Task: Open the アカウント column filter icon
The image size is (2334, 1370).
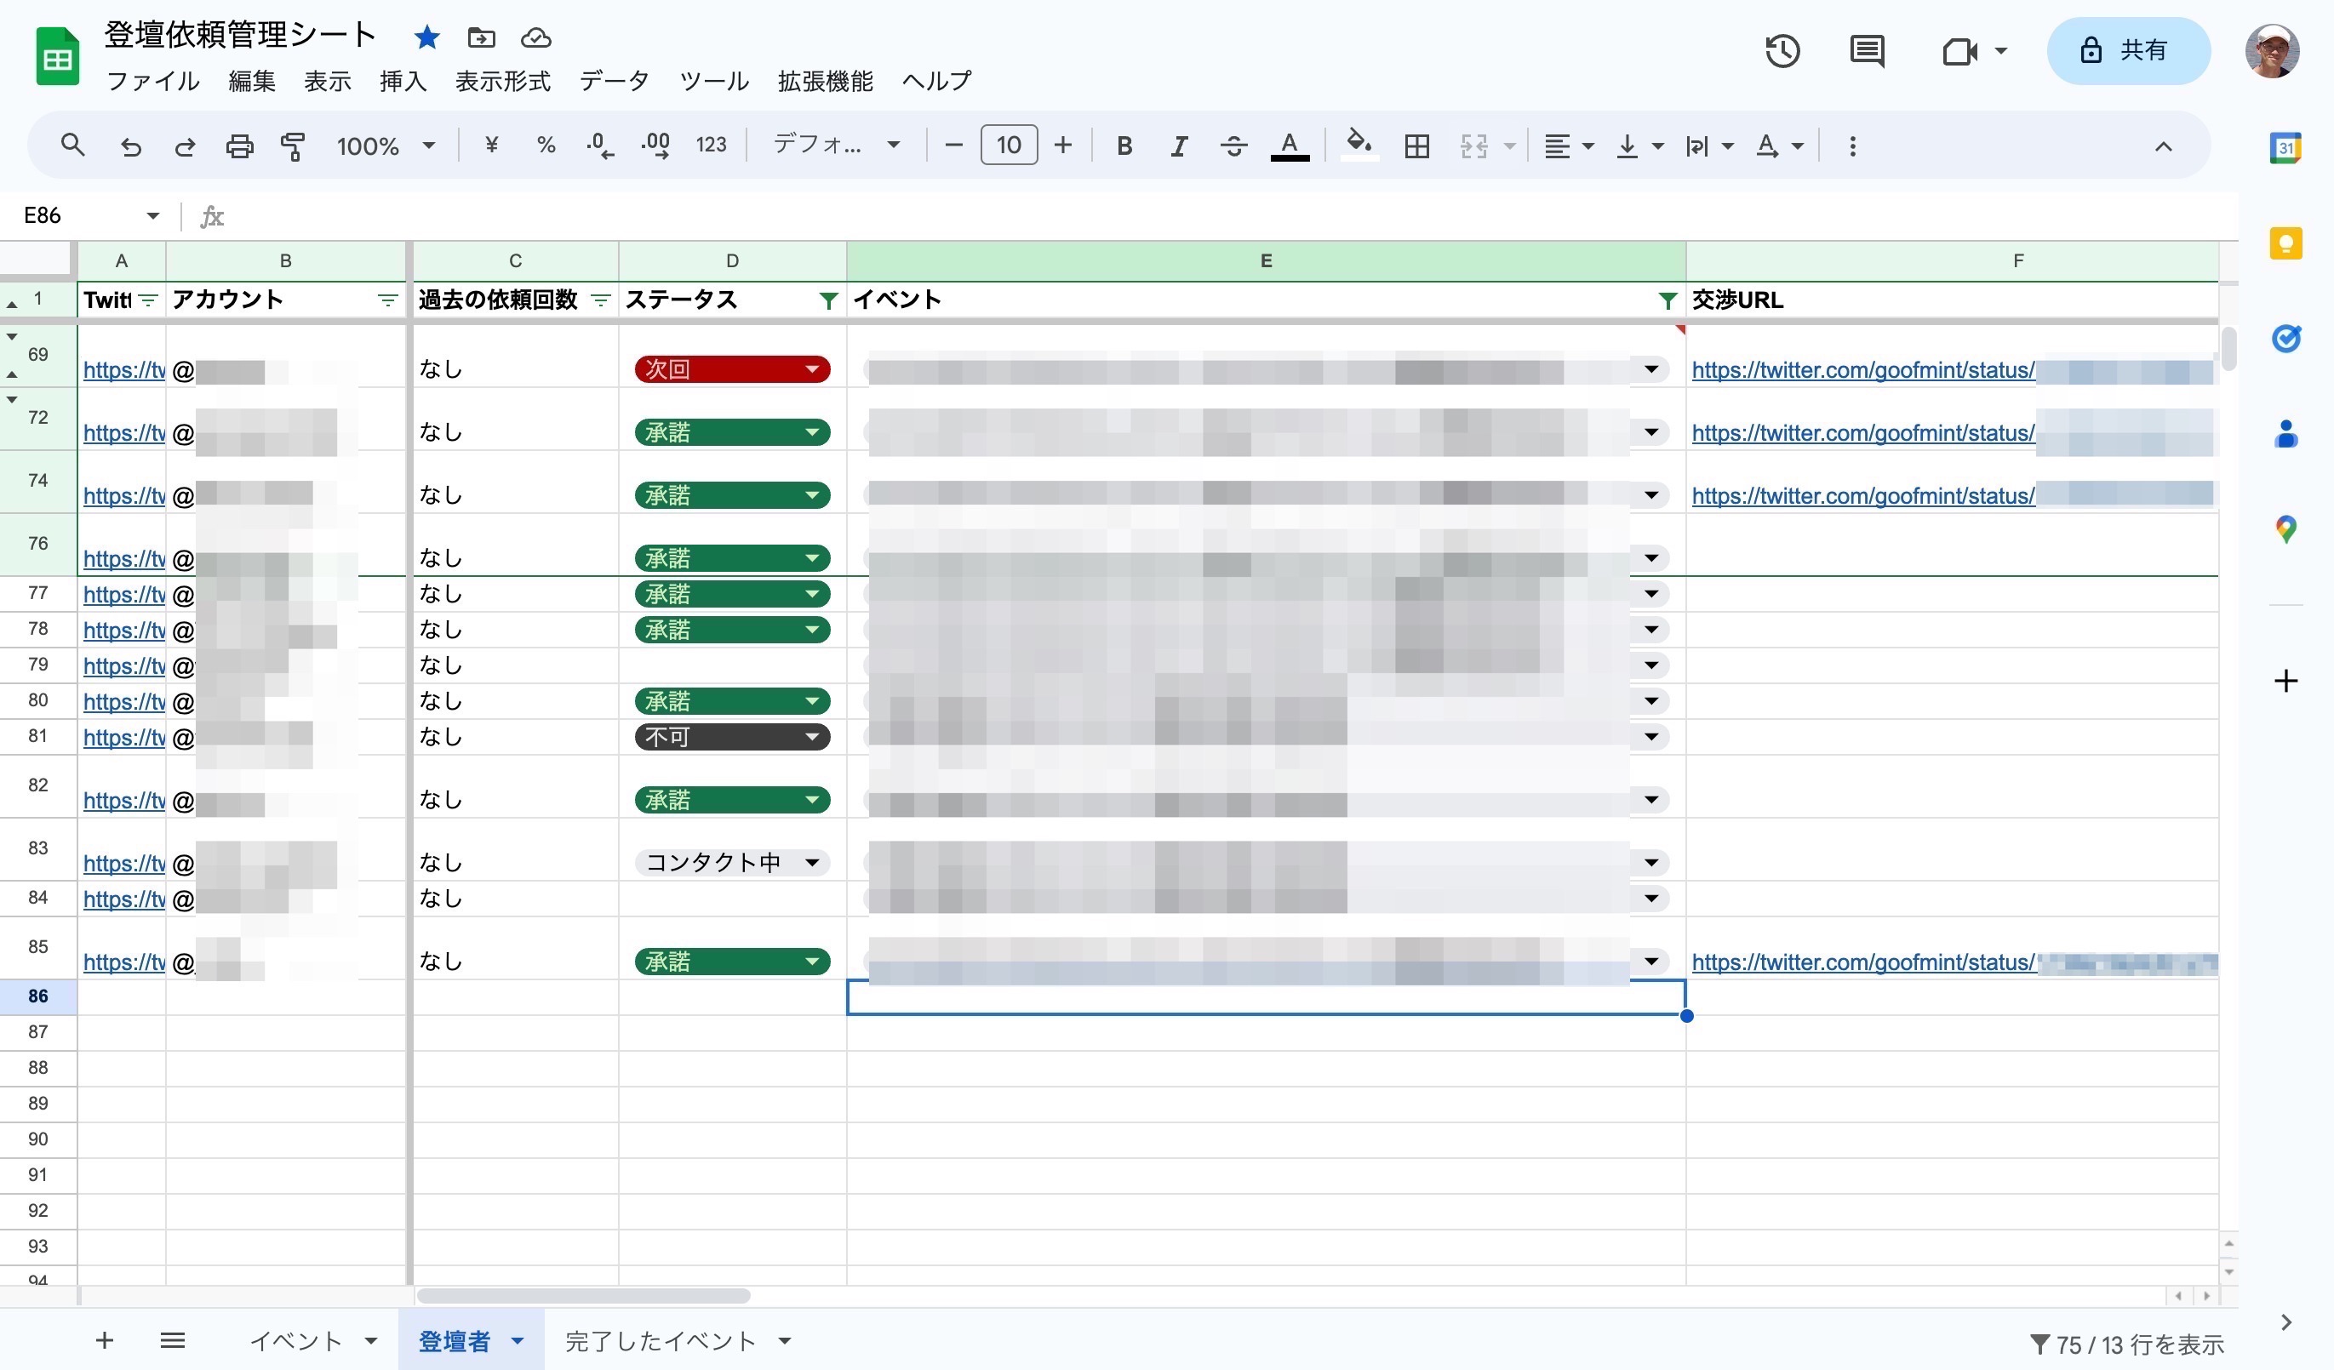Action: (x=388, y=300)
